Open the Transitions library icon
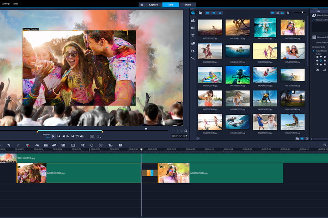The image size is (328, 218). (x=193, y=28)
